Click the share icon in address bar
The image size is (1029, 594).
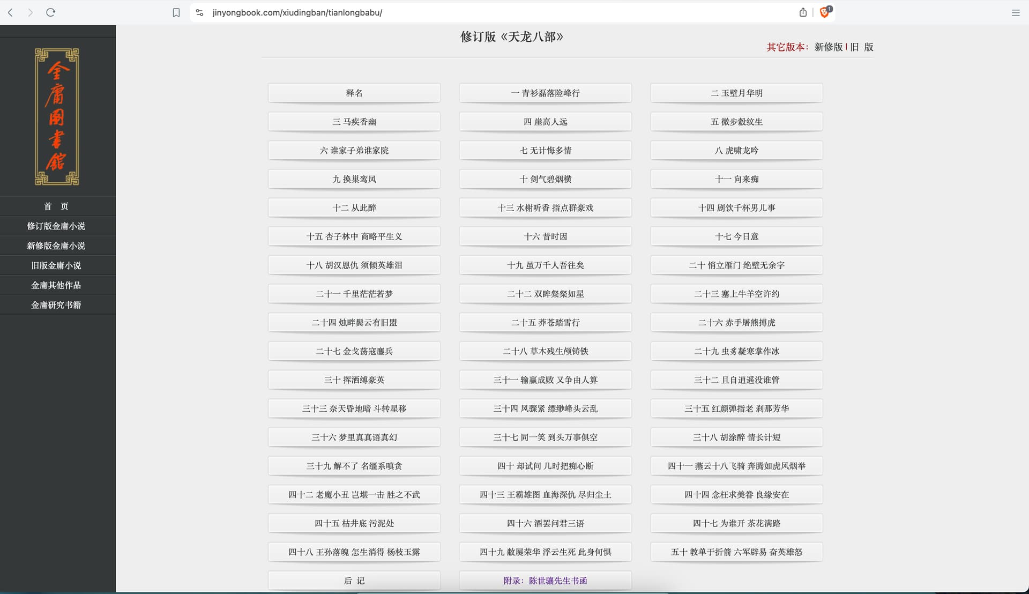pyautogui.click(x=803, y=12)
